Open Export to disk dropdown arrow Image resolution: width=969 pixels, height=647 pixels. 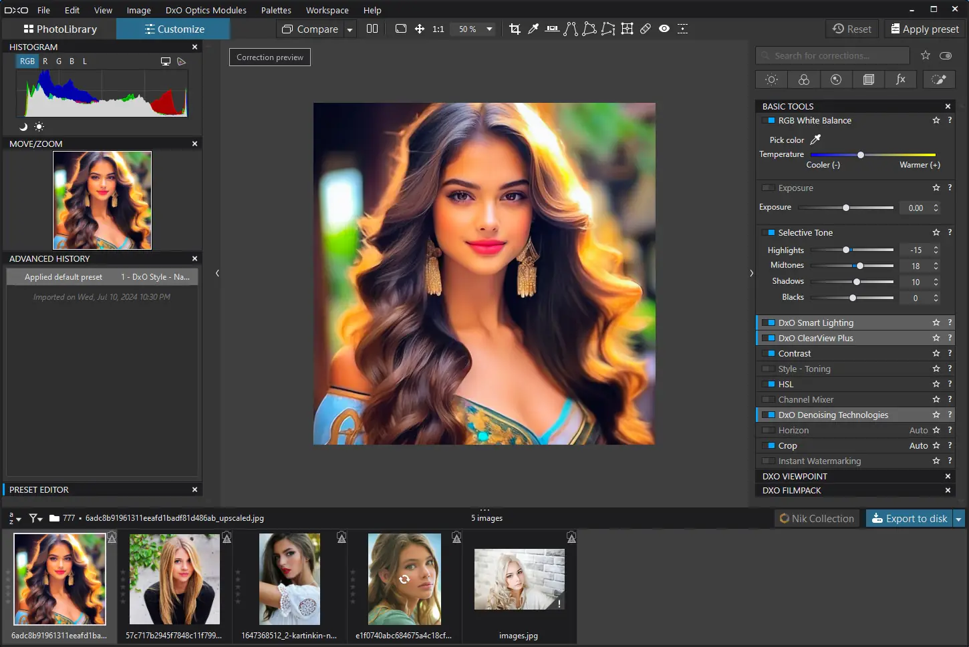[x=959, y=519]
